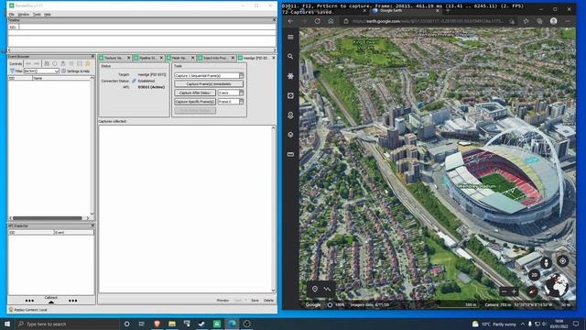Click Controls button in Event Browser
Image resolution: width=586 pixels, height=330 pixels.
click(16, 63)
